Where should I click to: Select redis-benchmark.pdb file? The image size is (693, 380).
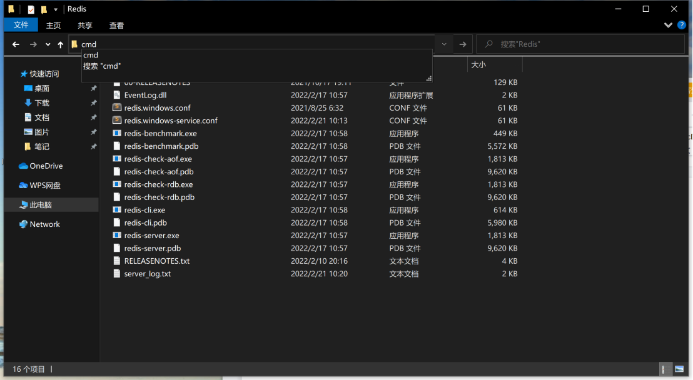click(161, 146)
